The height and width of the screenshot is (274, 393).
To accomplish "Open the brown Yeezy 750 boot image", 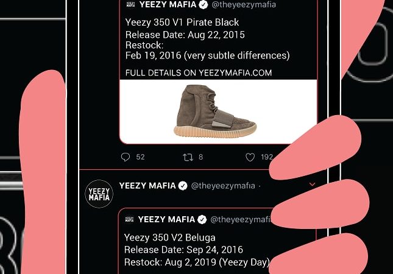I will tap(215, 111).
